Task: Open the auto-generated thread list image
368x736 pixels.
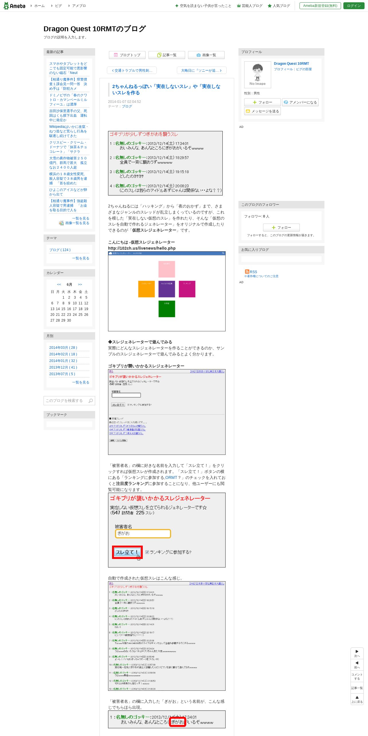Action: [167, 636]
